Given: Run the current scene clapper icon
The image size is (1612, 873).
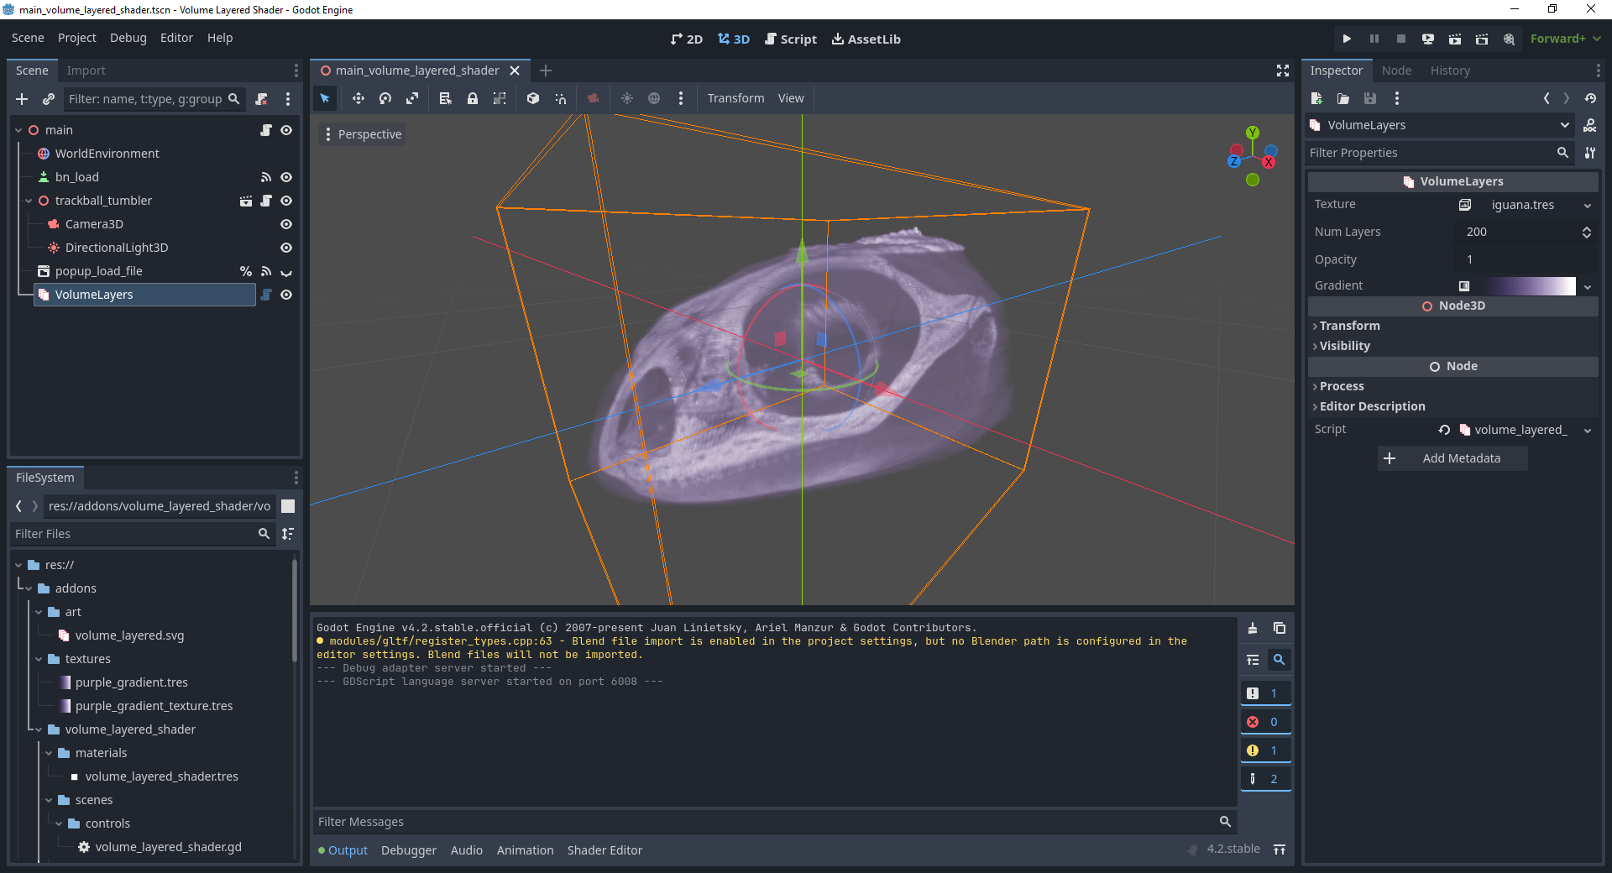Looking at the screenshot, I should coord(1455,39).
